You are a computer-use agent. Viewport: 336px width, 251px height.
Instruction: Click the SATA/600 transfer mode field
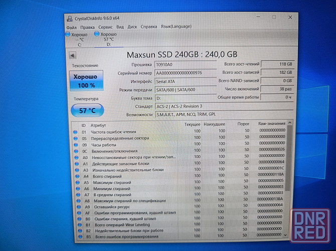(x=186, y=89)
